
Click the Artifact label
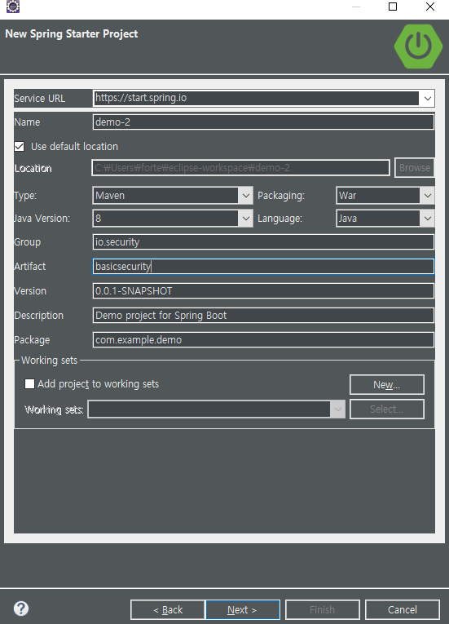(x=30, y=266)
